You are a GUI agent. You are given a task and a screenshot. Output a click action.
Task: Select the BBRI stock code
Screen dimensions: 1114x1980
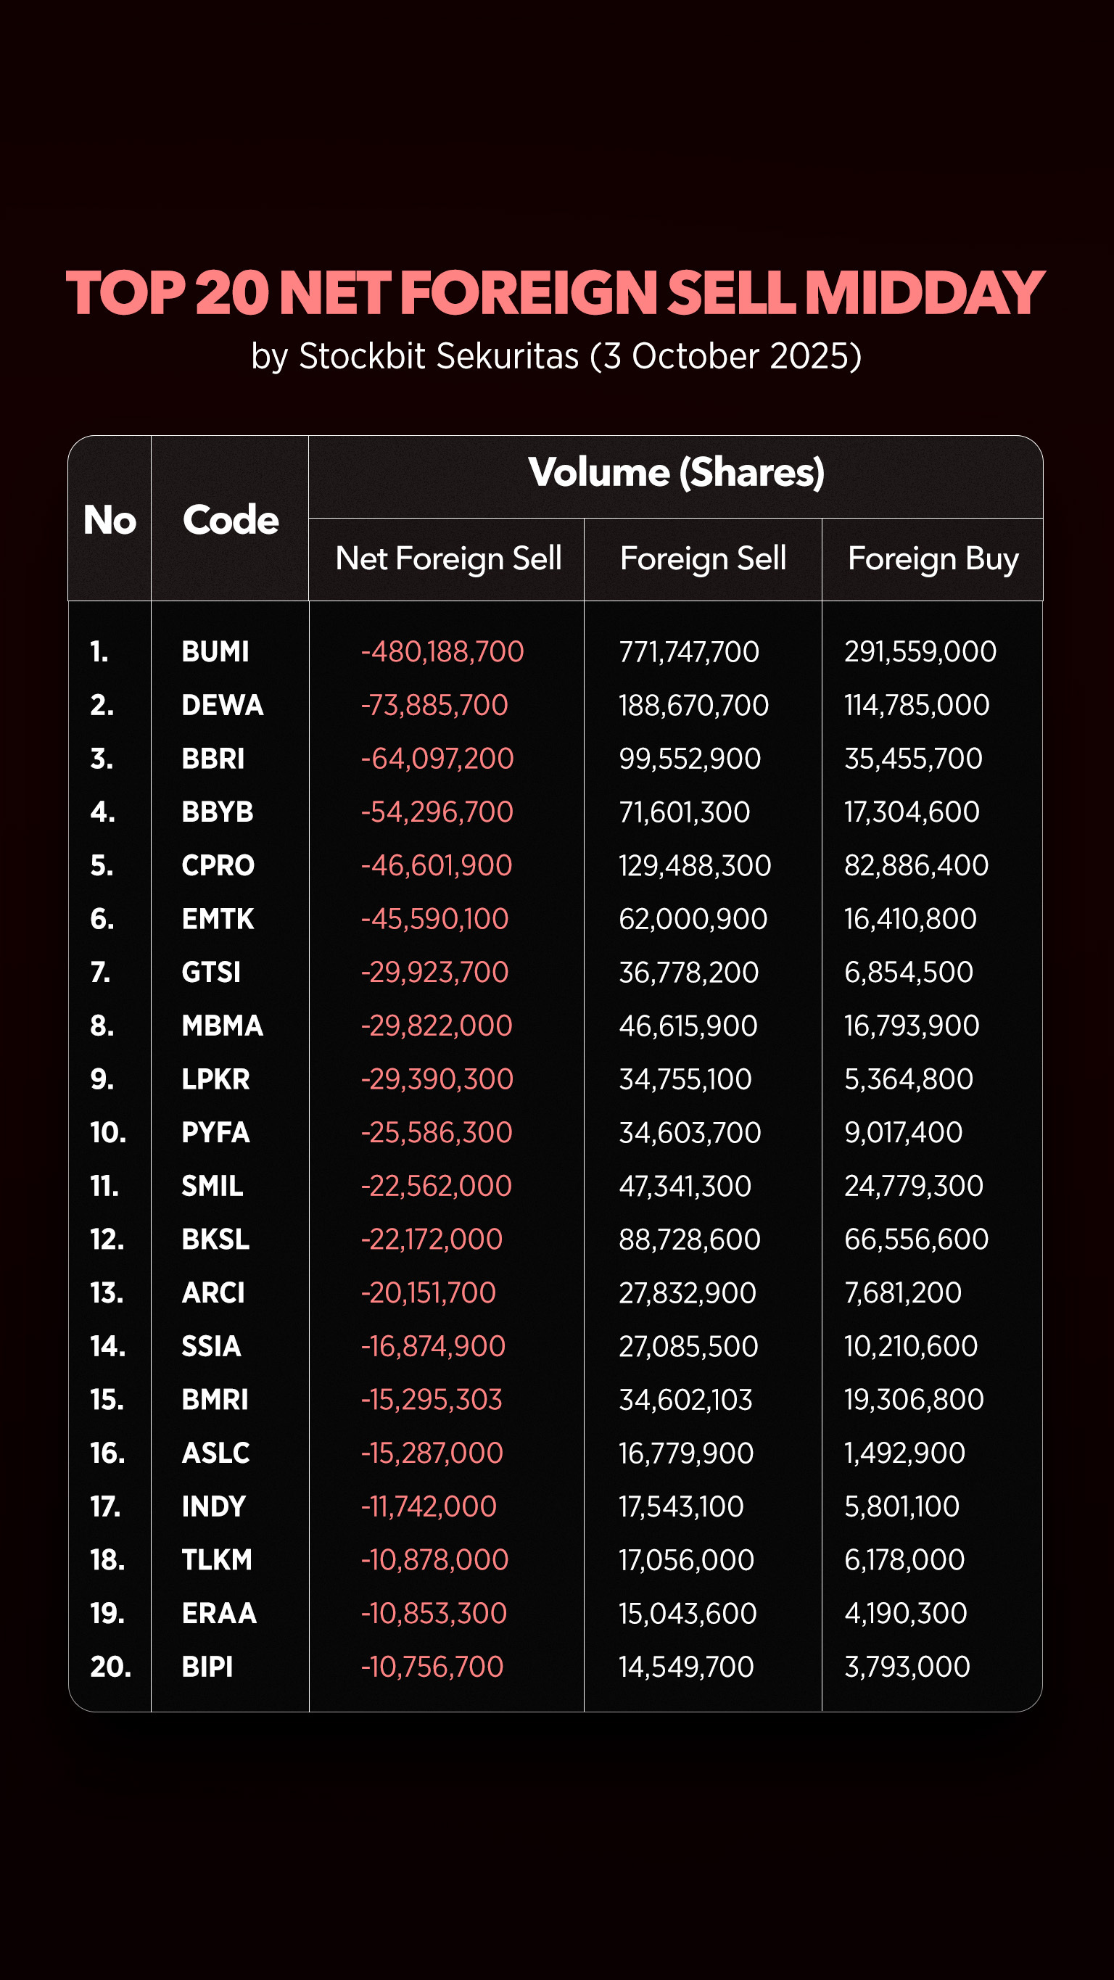point(213,759)
